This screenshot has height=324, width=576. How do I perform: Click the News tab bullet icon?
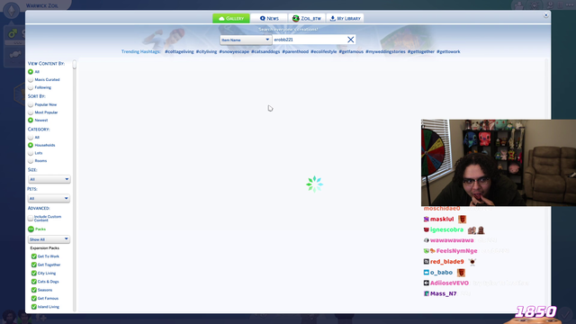tap(262, 18)
